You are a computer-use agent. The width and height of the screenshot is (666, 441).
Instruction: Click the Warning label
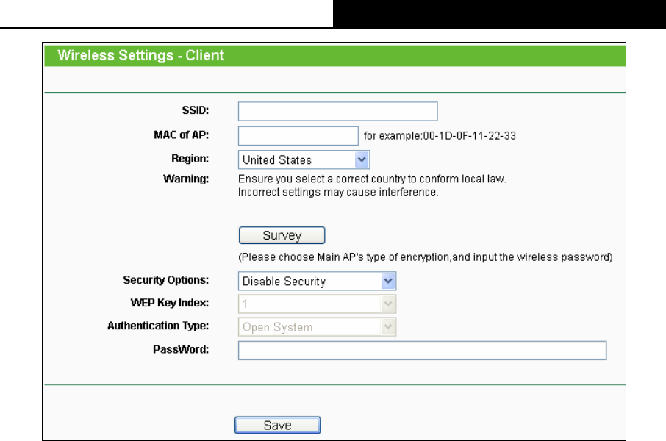point(186,179)
